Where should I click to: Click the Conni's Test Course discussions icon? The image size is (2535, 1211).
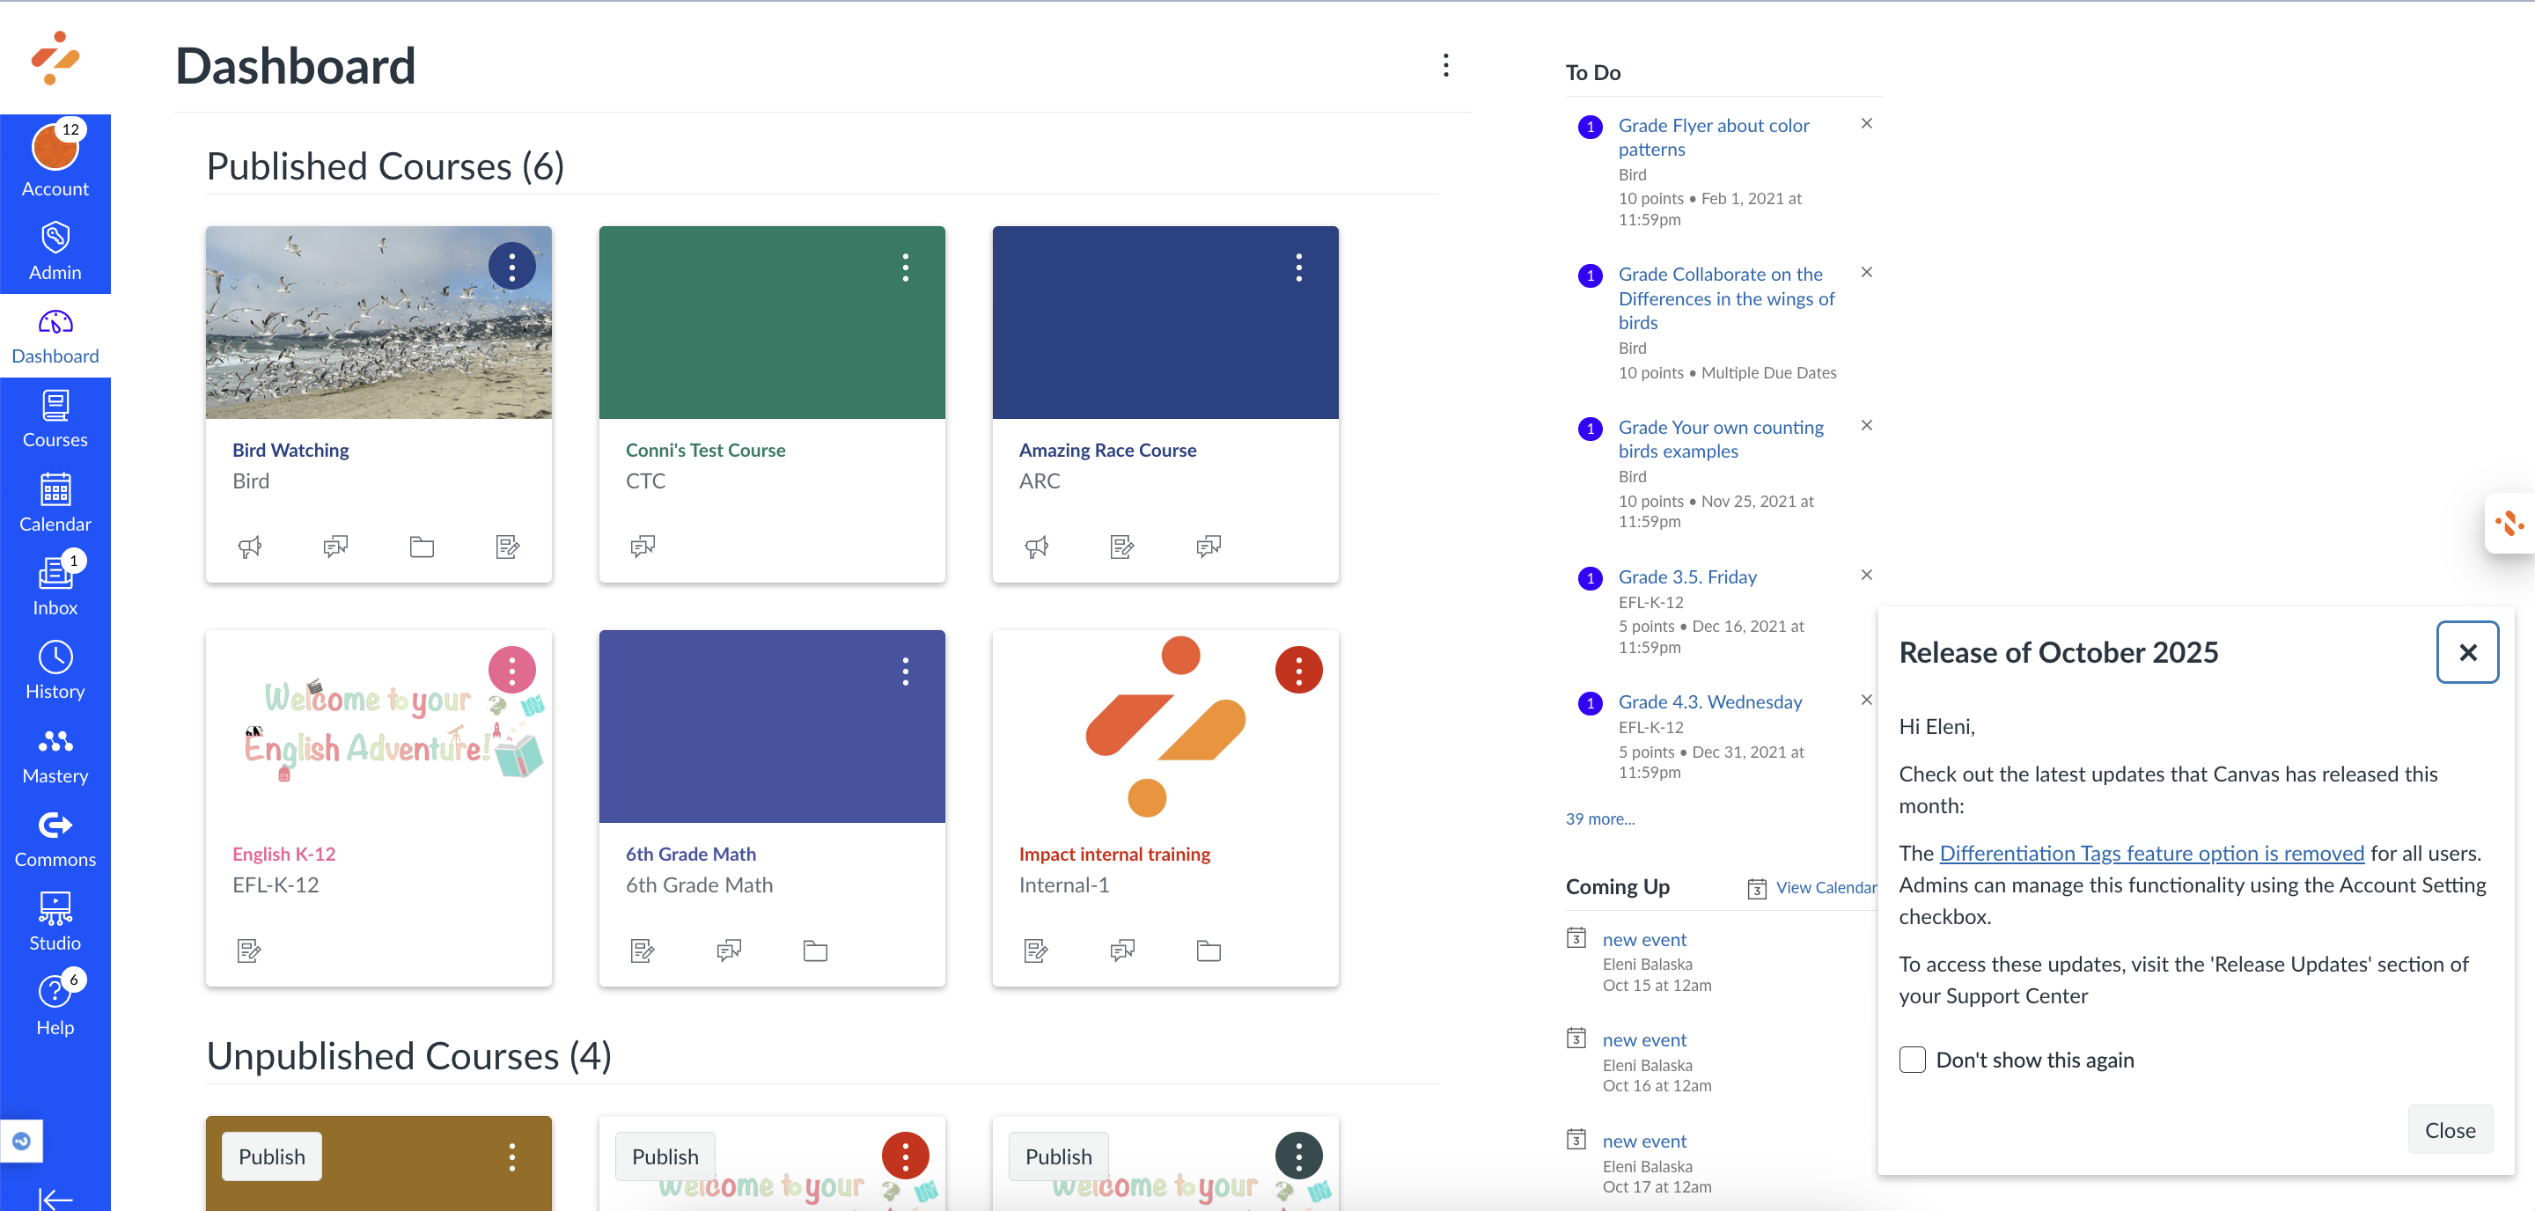tap(643, 547)
